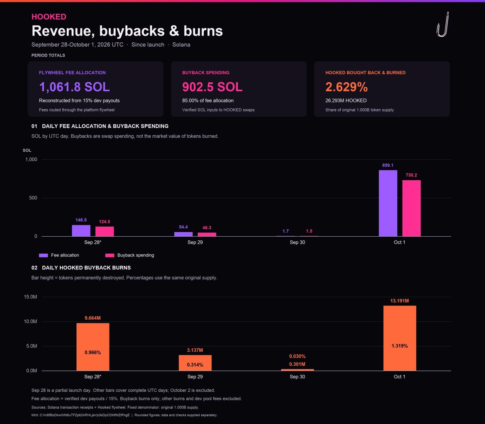Click the 'FLYWHEEL FEE ALLOCATION' card title
Viewport: 485px width, 424px height.
pyautogui.click(x=72, y=73)
